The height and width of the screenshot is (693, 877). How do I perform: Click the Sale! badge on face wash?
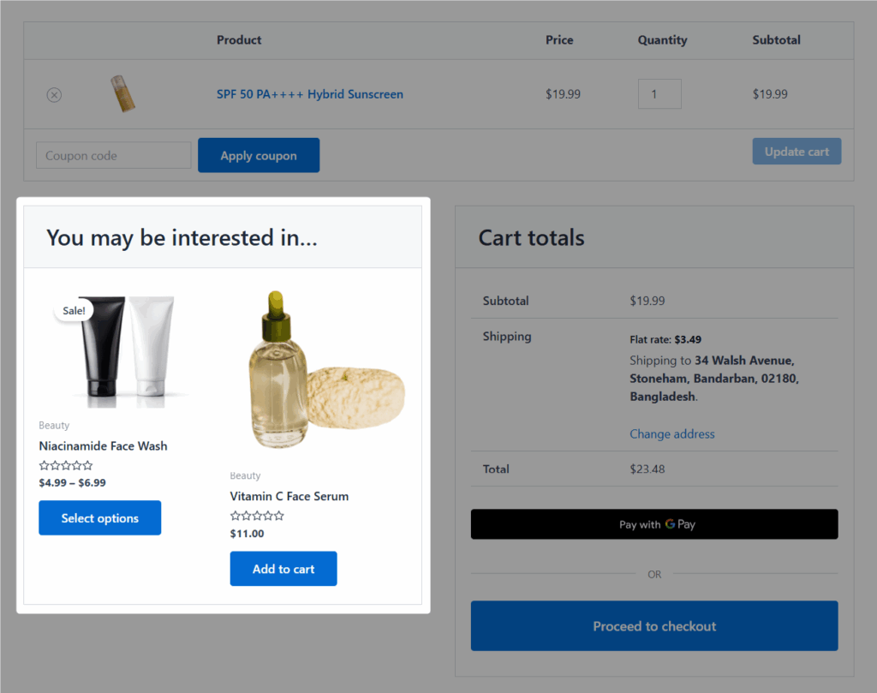74,310
